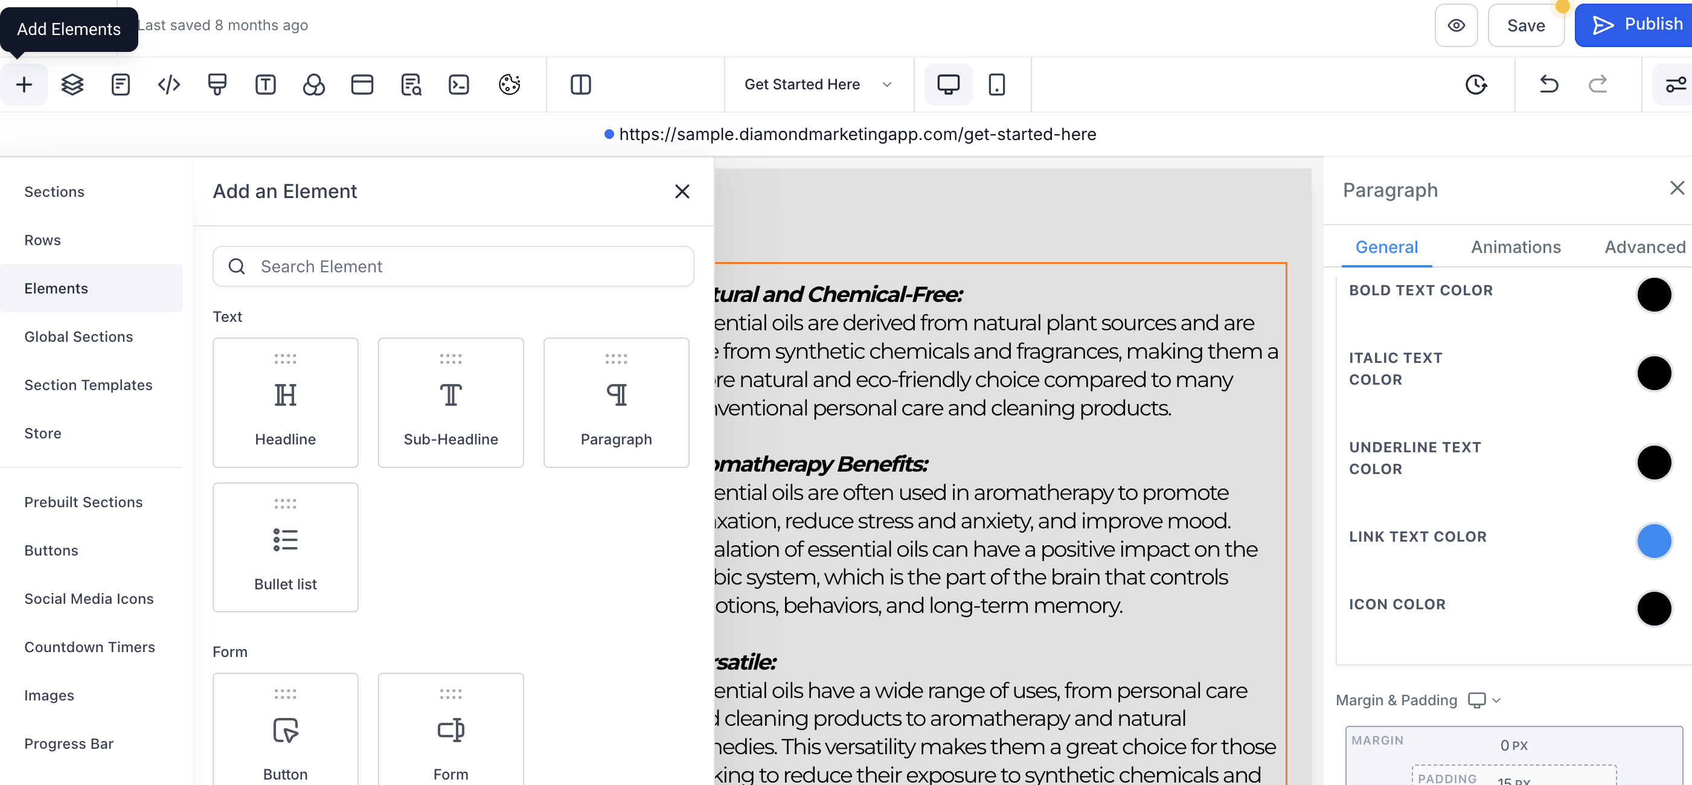Open the page search settings icon

[x=411, y=85]
